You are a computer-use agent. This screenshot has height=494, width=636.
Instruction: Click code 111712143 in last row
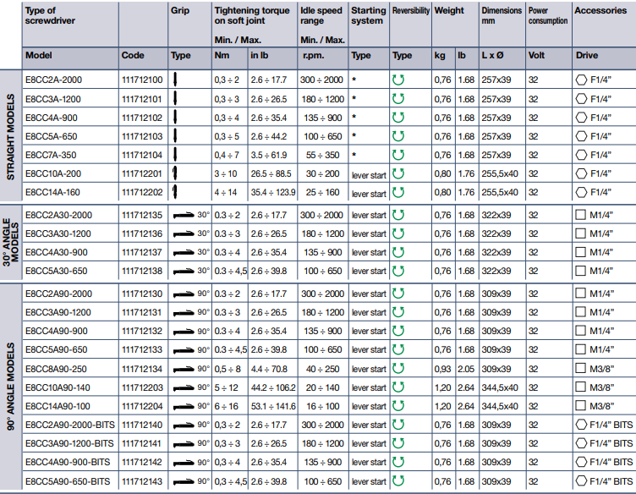(142, 481)
